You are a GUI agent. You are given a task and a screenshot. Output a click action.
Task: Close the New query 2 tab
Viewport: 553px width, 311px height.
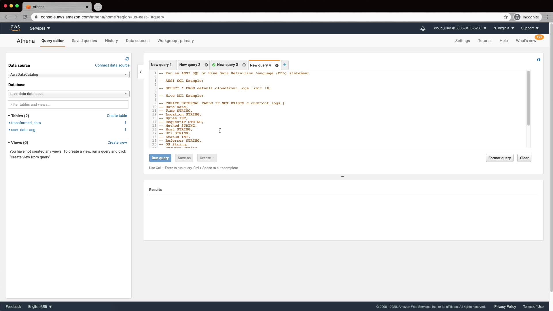click(x=206, y=65)
